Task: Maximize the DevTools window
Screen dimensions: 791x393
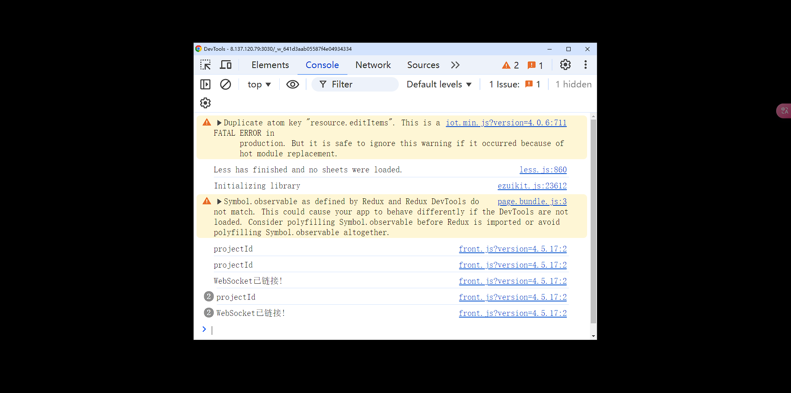Action: [569, 49]
